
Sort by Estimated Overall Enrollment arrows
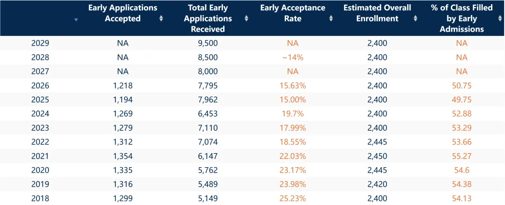(416, 19)
